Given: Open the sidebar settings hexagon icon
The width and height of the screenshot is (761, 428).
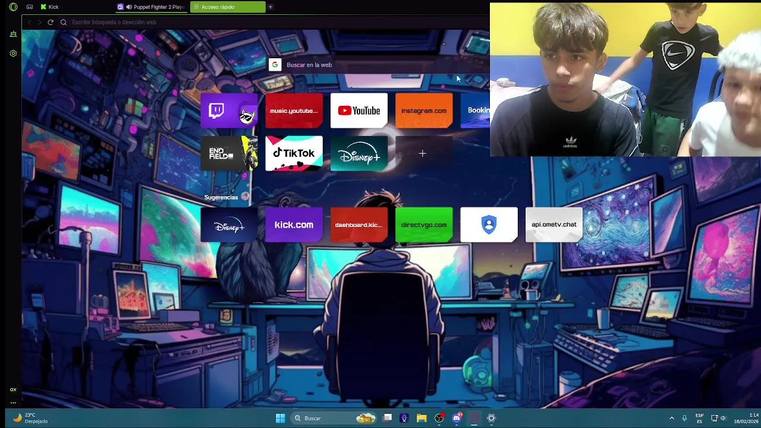Looking at the screenshot, I should pyautogui.click(x=13, y=53).
